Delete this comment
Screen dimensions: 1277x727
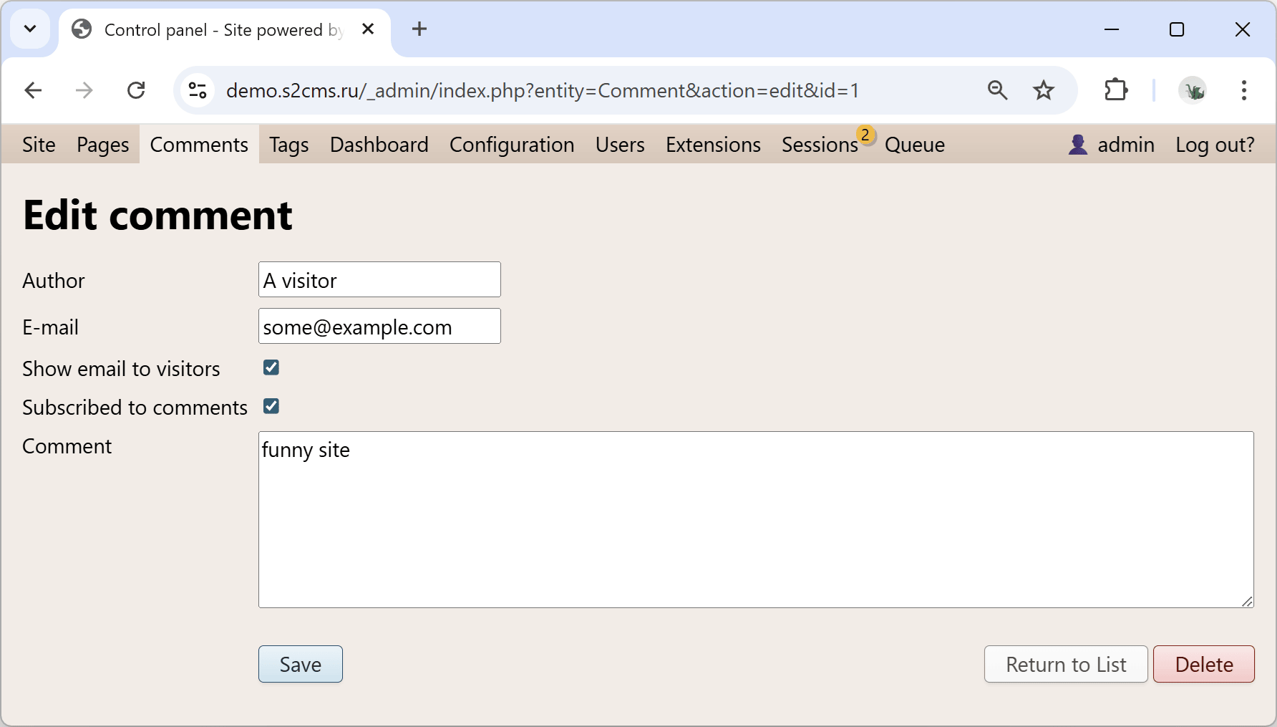point(1204,664)
